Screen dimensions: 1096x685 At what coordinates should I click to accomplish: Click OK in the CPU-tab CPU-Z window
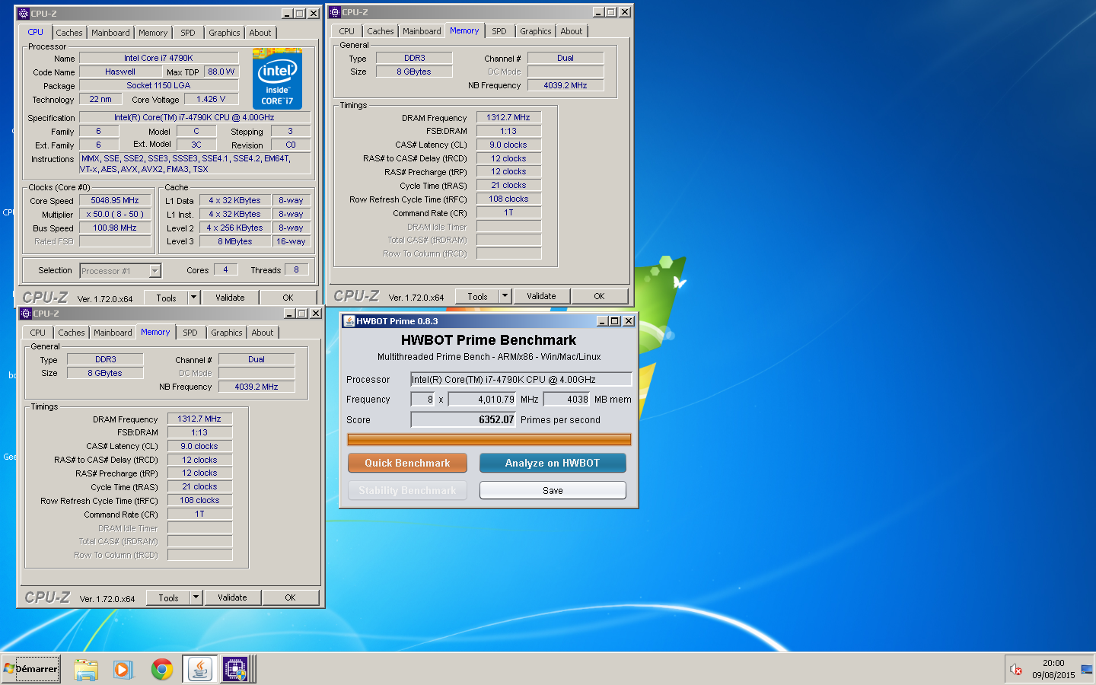(288, 298)
